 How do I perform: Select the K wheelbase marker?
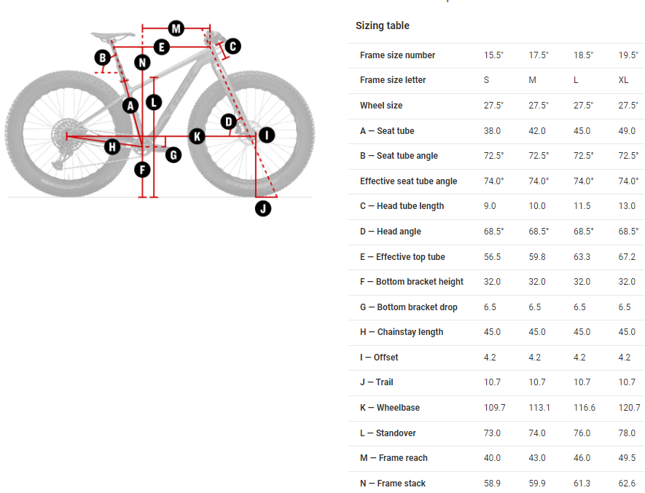[196, 135]
